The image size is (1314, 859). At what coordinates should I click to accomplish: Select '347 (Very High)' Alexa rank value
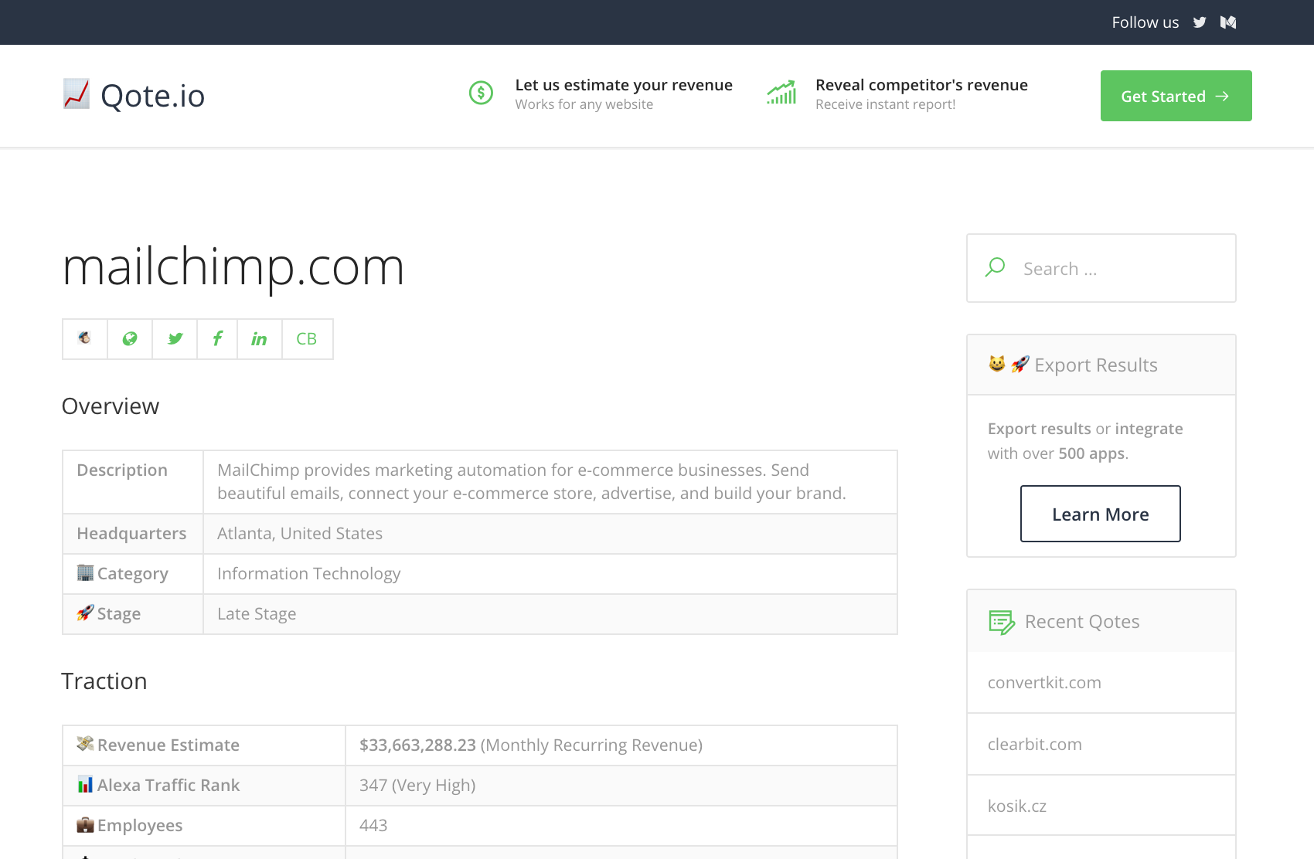[x=417, y=786]
